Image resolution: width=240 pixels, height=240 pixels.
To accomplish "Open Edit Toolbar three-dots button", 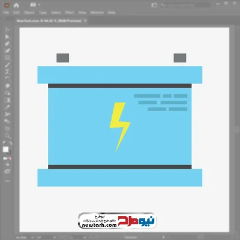I will coord(7,181).
